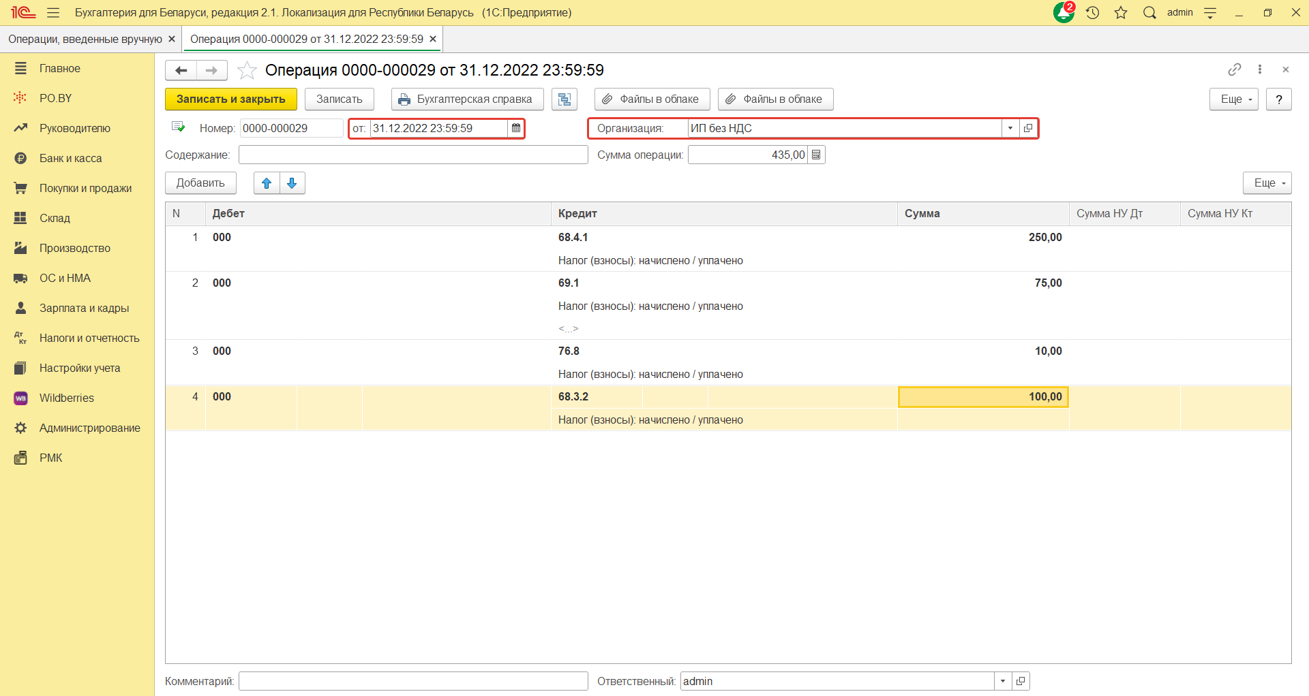Expand the Организация dropdown list
Screen dimensions: 1309x696
tap(1010, 128)
